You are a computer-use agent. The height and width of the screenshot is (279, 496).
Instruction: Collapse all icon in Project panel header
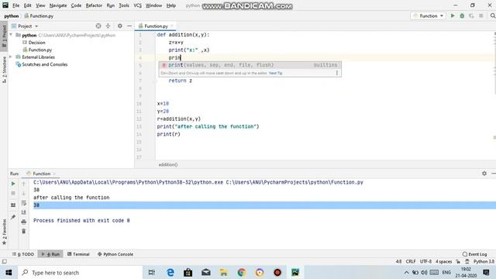tap(108, 26)
